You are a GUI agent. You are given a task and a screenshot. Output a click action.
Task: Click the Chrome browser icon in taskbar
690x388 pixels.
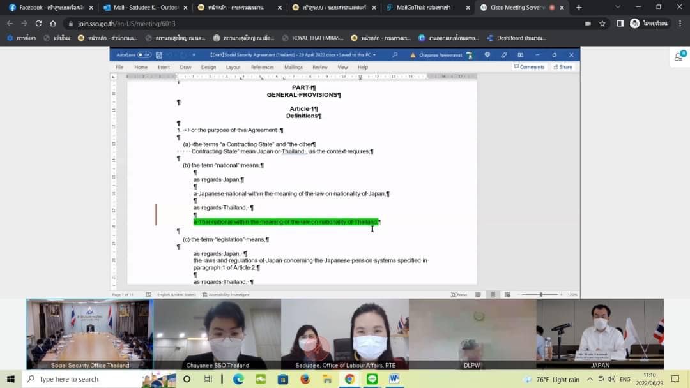point(349,379)
